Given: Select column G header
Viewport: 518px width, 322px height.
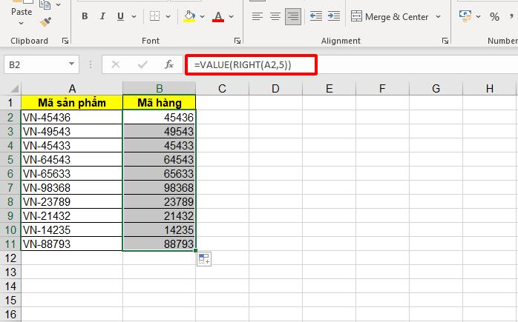Looking at the screenshot, I should [x=436, y=88].
